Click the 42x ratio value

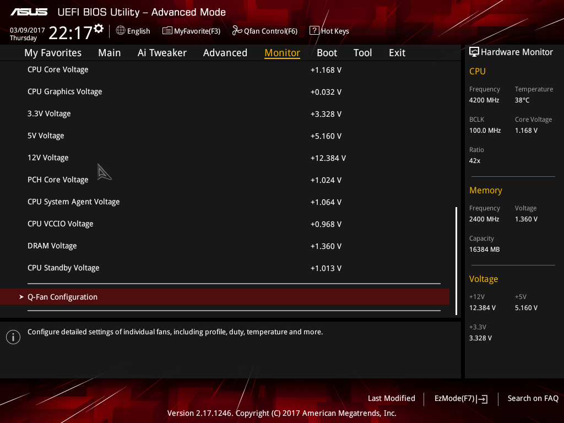[x=475, y=160]
